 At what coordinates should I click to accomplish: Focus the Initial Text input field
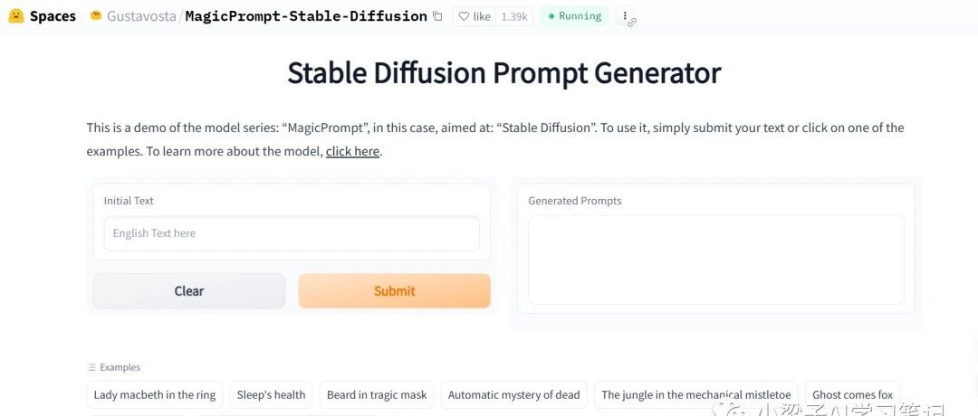(292, 233)
